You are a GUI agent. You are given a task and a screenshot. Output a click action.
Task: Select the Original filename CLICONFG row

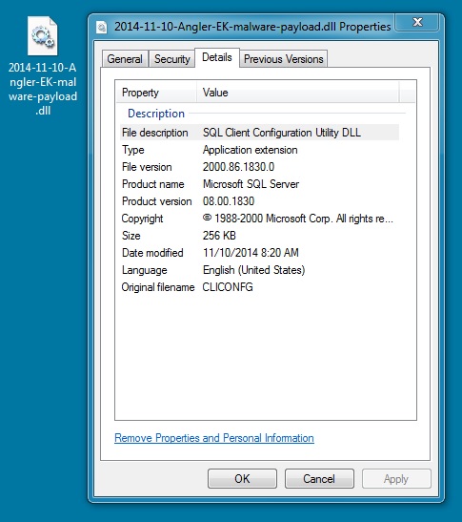[259, 287]
